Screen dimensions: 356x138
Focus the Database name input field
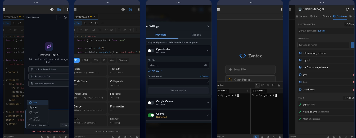point(323,45)
